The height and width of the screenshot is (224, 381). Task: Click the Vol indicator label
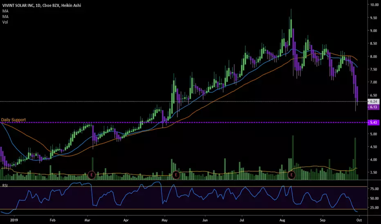[x=5, y=22]
